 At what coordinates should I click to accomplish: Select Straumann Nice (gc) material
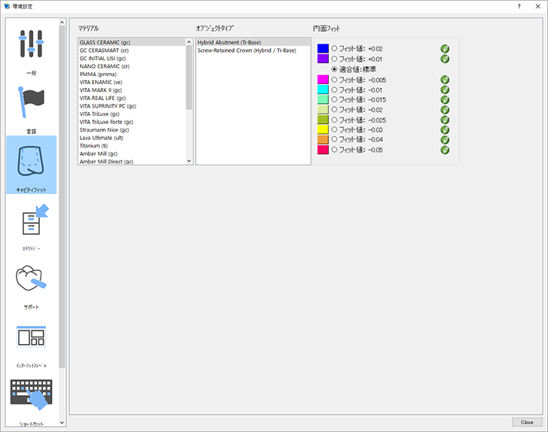[132, 129]
